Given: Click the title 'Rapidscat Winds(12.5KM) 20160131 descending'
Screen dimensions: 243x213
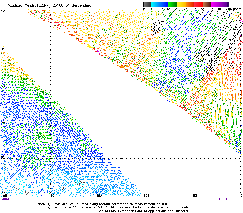Looking at the screenshot, I should coord(49,5).
